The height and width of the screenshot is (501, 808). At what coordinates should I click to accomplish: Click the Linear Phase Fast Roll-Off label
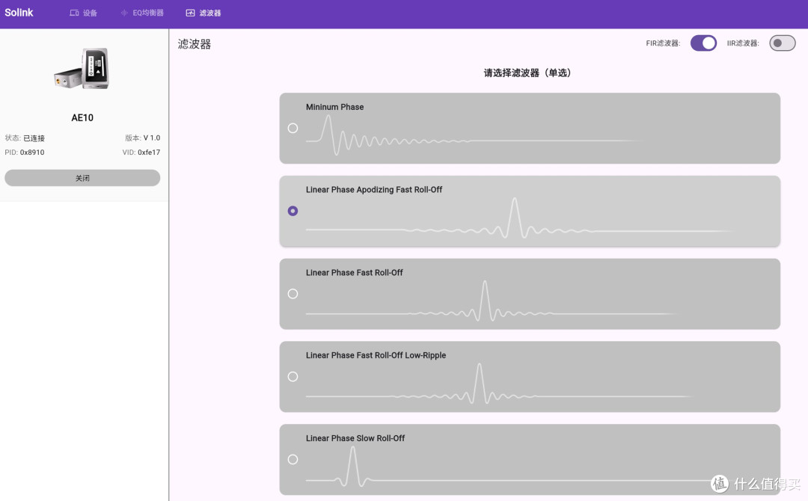coord(355,273)
